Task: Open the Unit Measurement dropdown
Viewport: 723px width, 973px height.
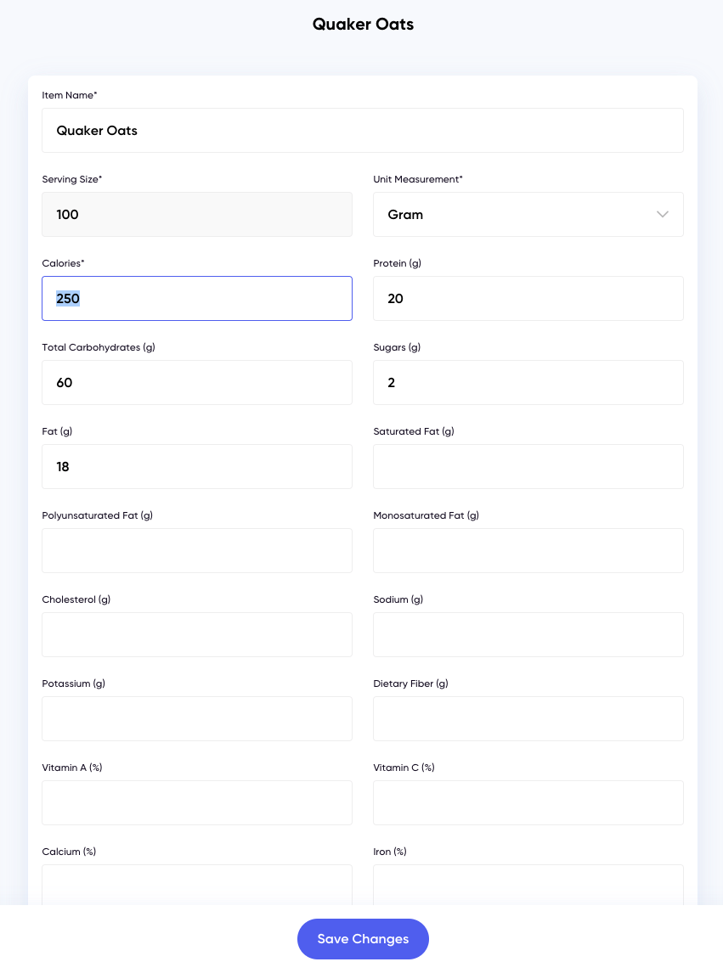Action: [x=528, y=214]
